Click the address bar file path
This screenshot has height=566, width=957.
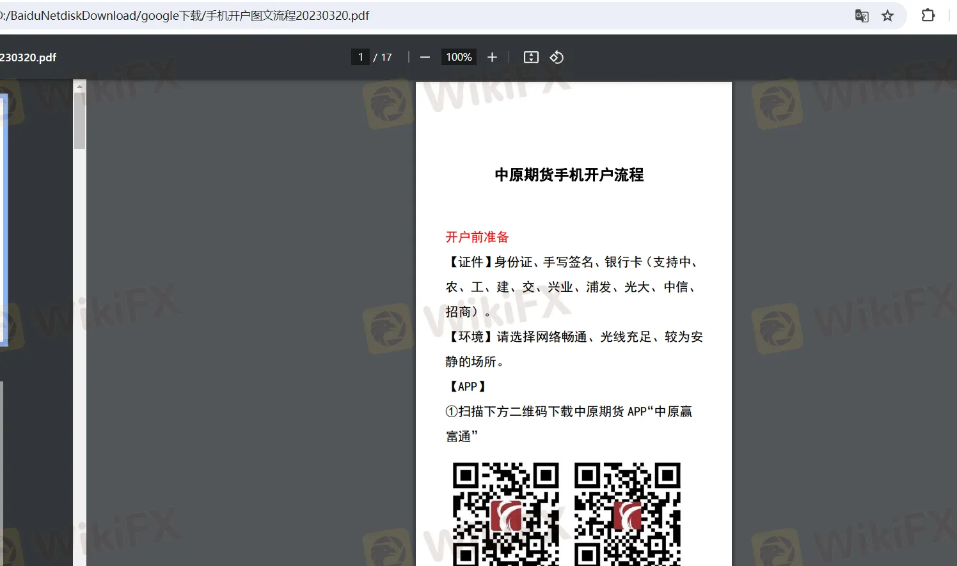[185, 15]
